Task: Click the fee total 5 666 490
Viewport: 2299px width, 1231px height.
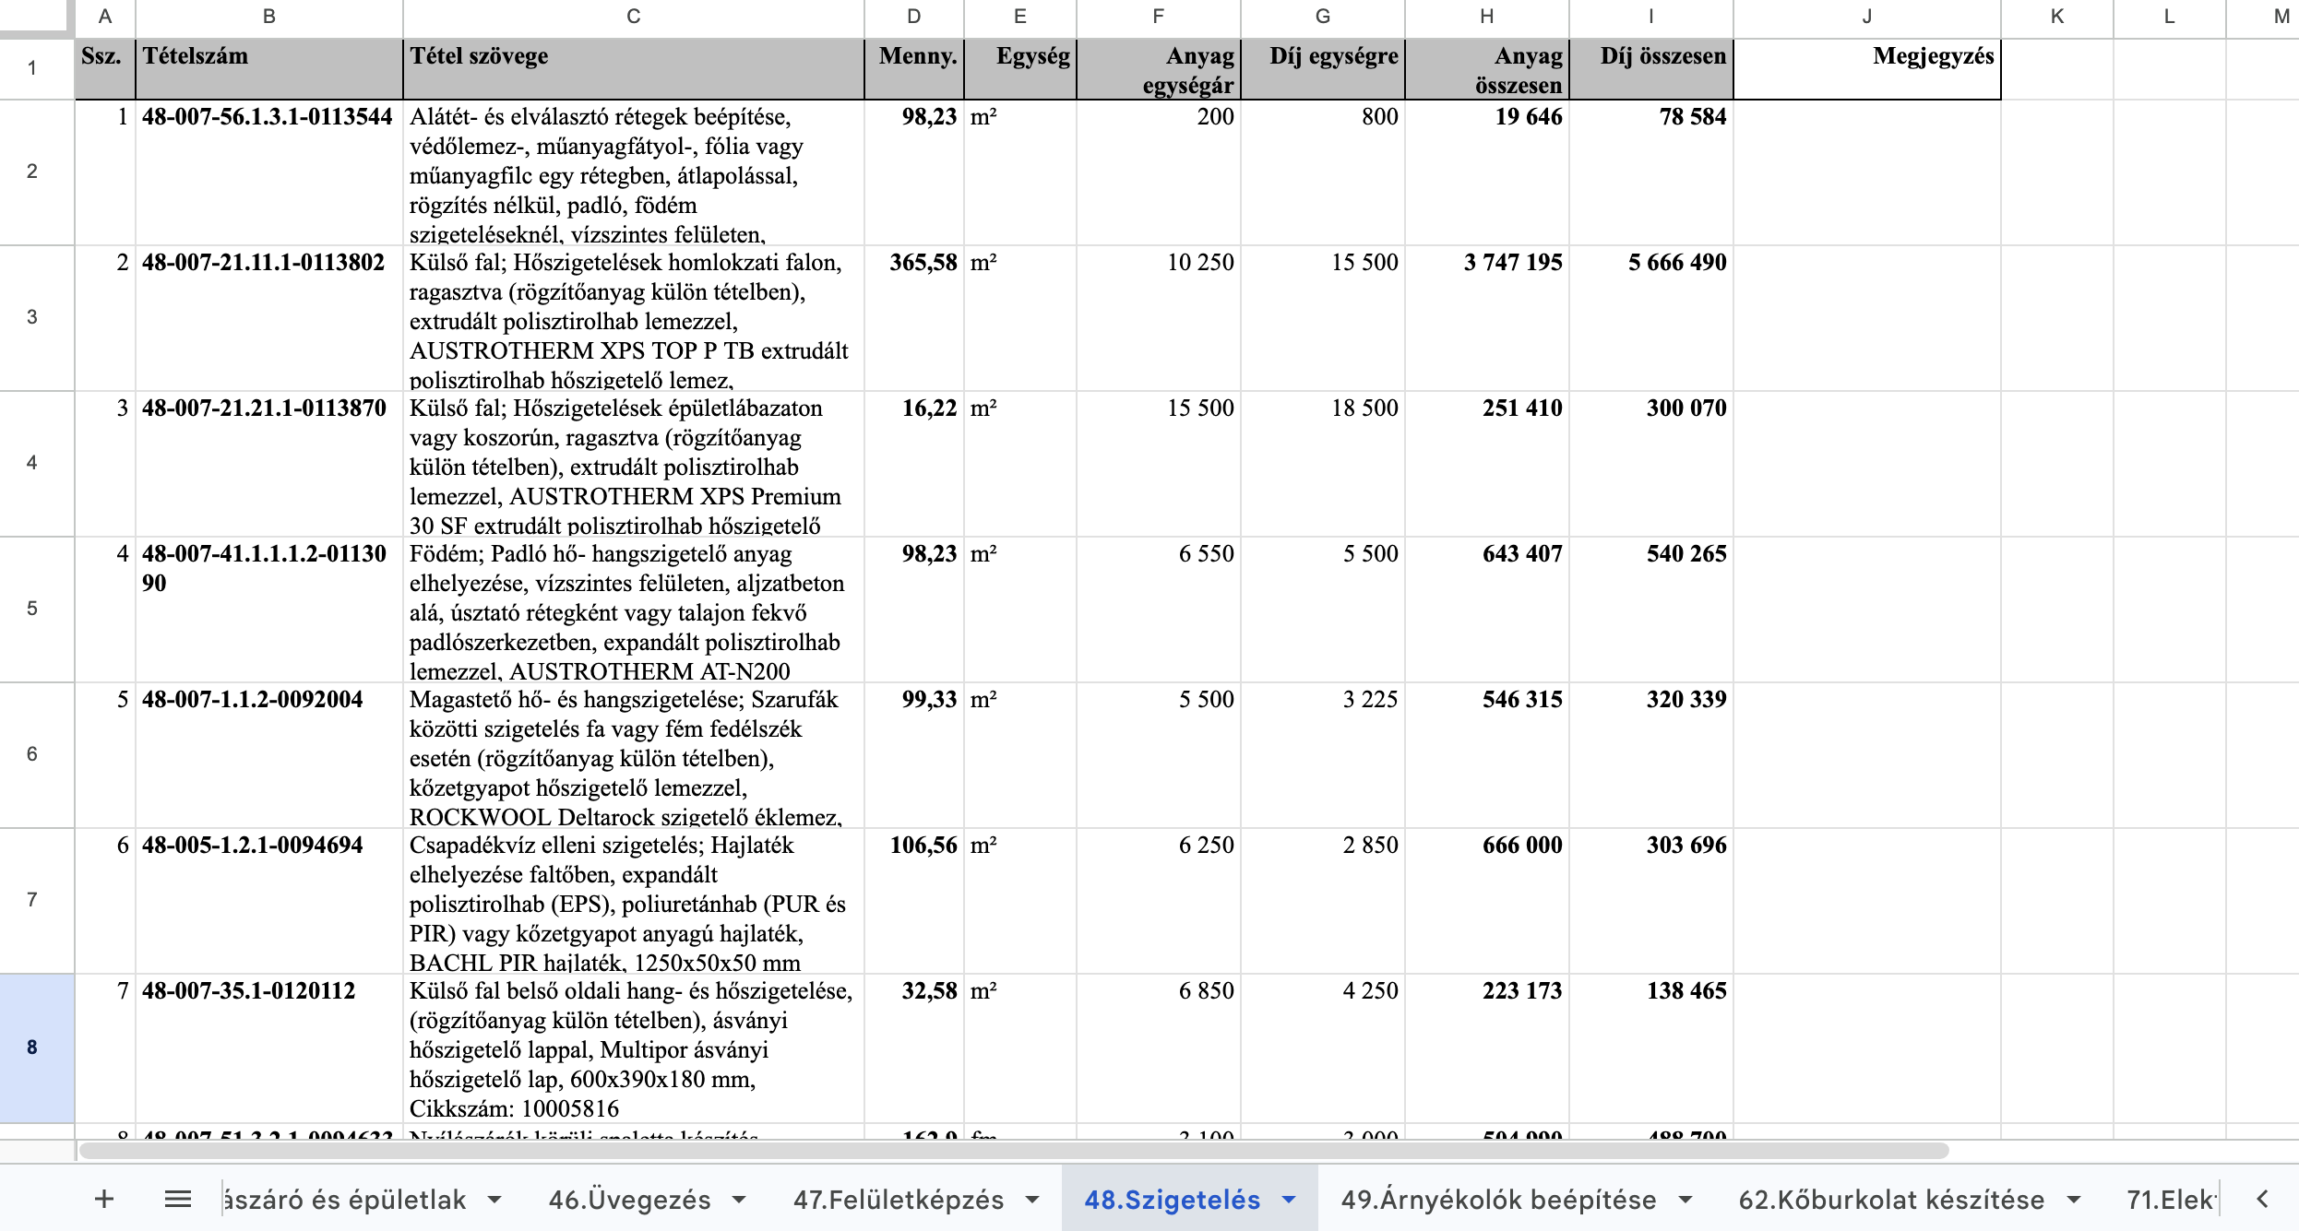Action: tap(1651, 317)
